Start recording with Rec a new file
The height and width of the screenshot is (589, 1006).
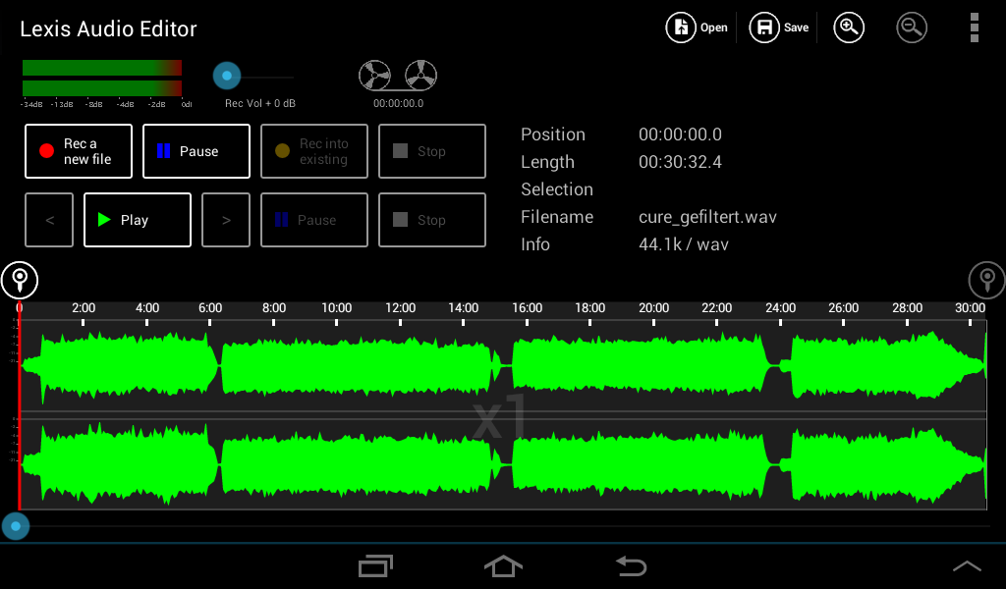pos(79,151)
